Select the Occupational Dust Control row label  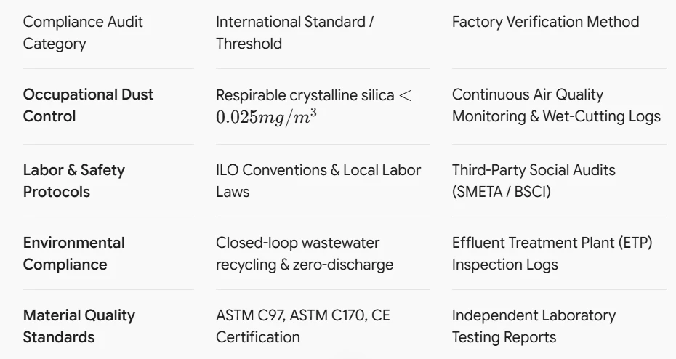click(88, 105)
